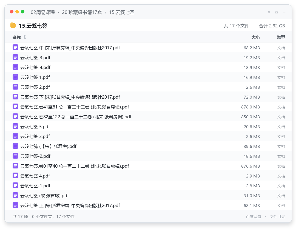Open file 云笈七签-3.pdf
This screenshot has height=229, width=296.
pyautogui.click(x=35, y=58)
